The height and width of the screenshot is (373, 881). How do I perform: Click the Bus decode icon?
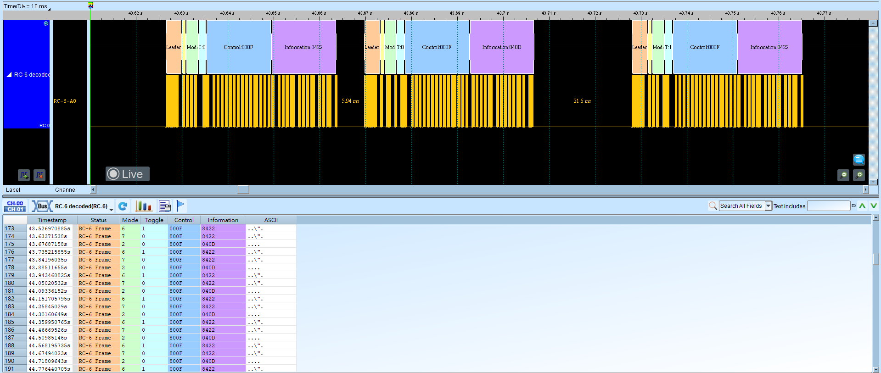(42, 206)
